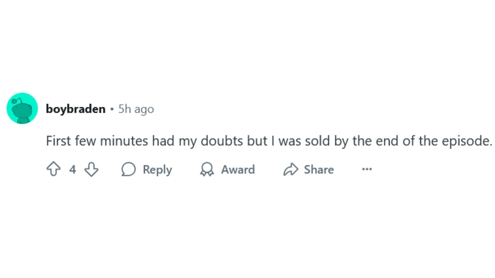Viewport: 495px width, 278px height.
Task: Click the 5h ago timestamp
Action: click(x=136, y=109)
